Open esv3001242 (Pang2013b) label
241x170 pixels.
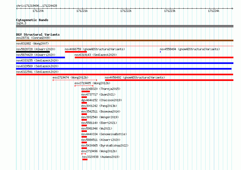[x=99, y=106]
